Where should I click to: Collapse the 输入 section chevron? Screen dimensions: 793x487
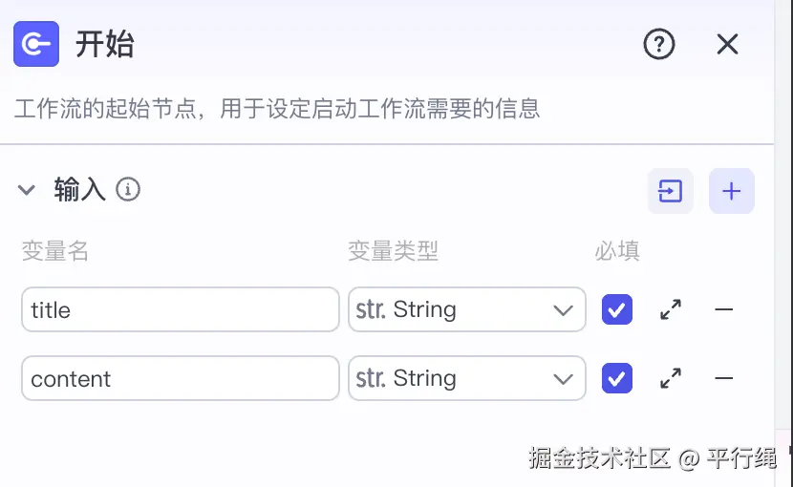27,190
